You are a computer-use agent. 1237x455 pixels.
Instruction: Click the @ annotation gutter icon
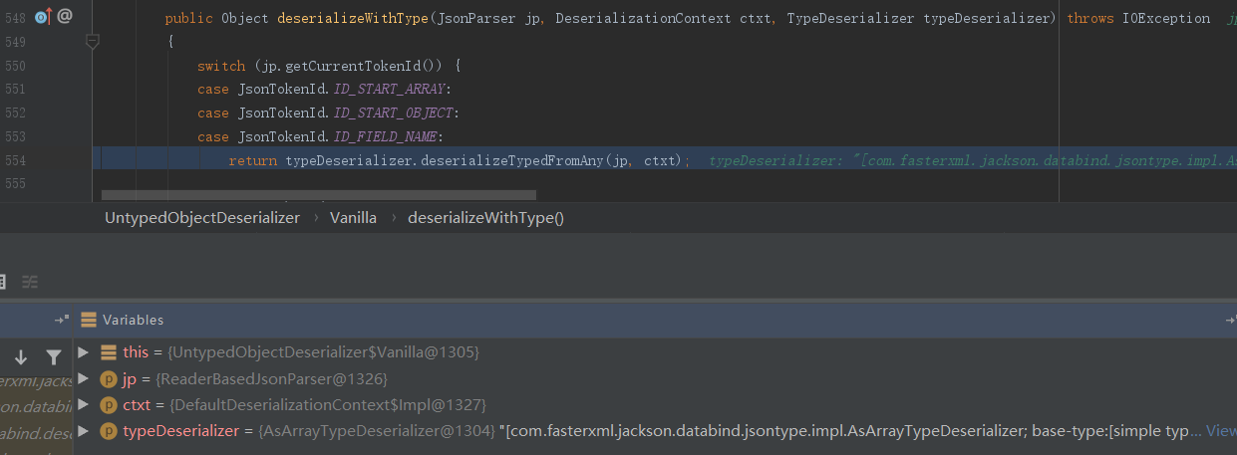pyautogui.click(x=65, y=17)
